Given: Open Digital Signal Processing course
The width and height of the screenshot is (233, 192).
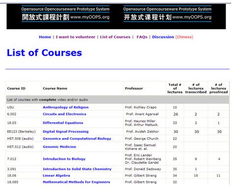Looking at the screenshot, I should (x=65, y=132).
